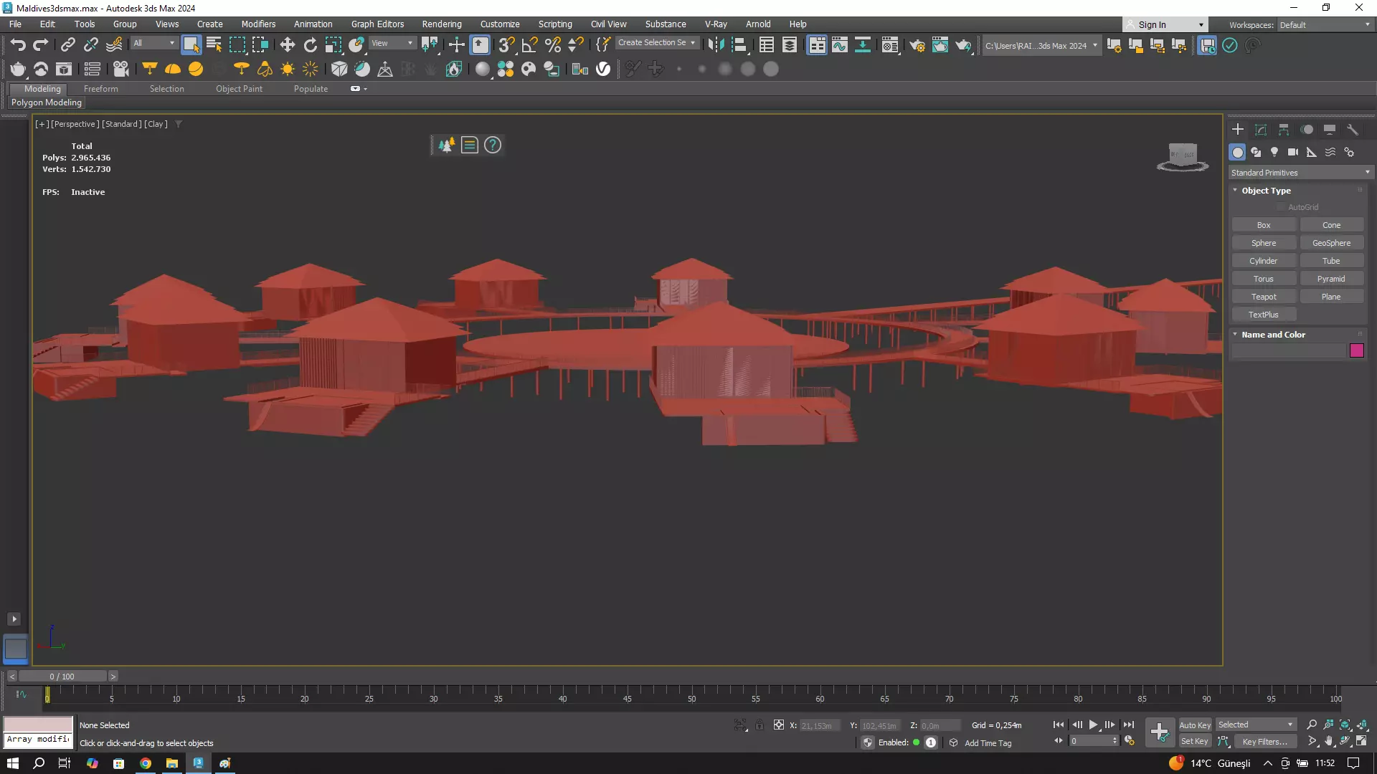Open the Modify command panel tab
Viewport: 1377px width, 774px height.
click(1260, 130)
